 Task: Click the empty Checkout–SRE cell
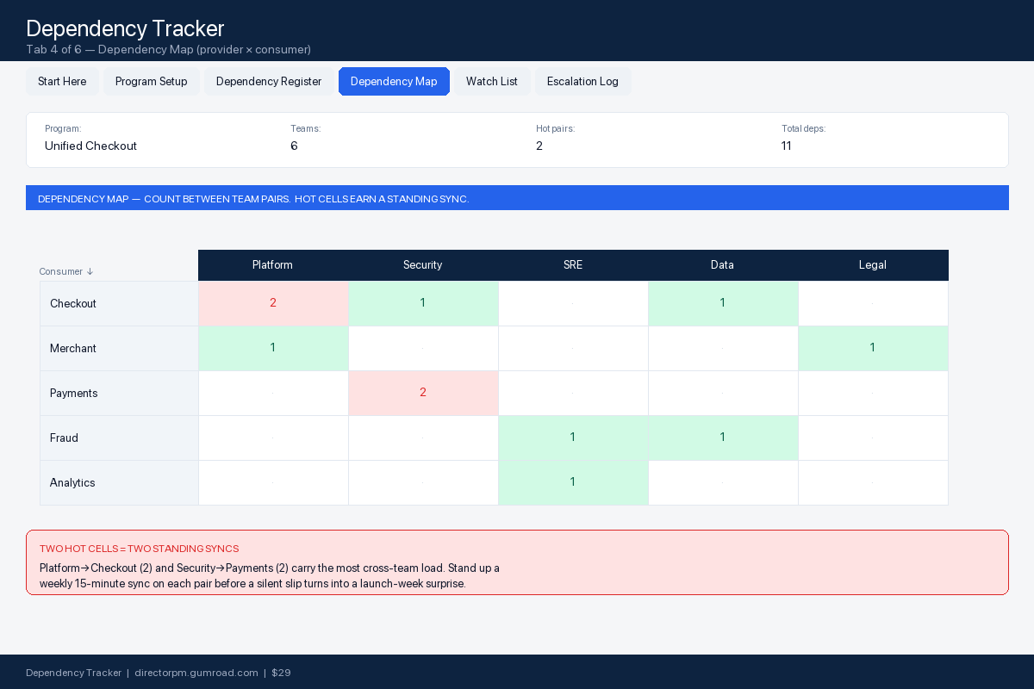point(573,304)
